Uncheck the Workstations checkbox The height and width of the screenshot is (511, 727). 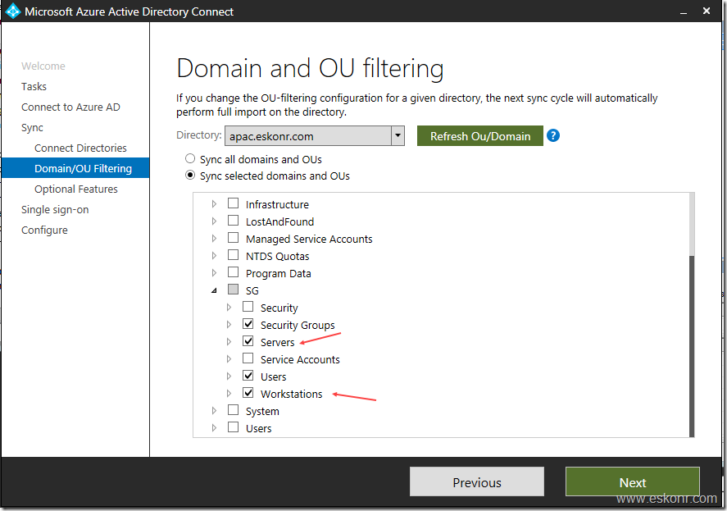tap(248, 393)
